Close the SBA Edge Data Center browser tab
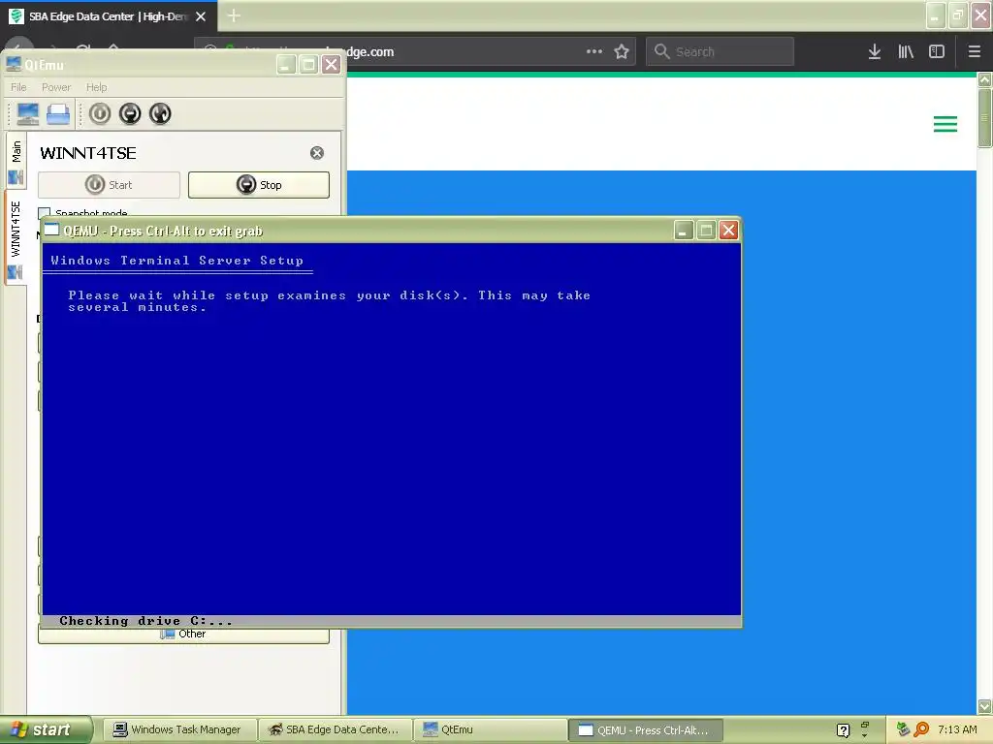This screenshot has width=993, height=744. pyautogui.click(x=201, y=16)
